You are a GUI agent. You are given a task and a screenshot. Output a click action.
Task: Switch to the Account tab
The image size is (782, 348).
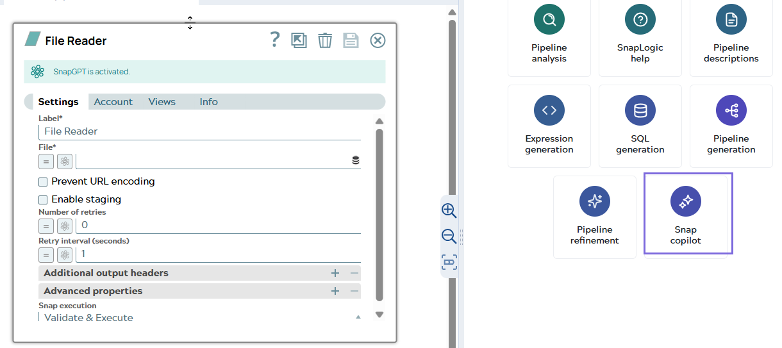113,102
